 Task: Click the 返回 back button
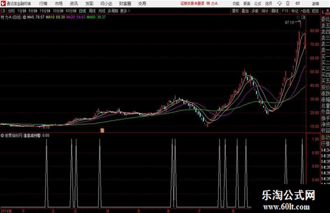tap(315, 11)
